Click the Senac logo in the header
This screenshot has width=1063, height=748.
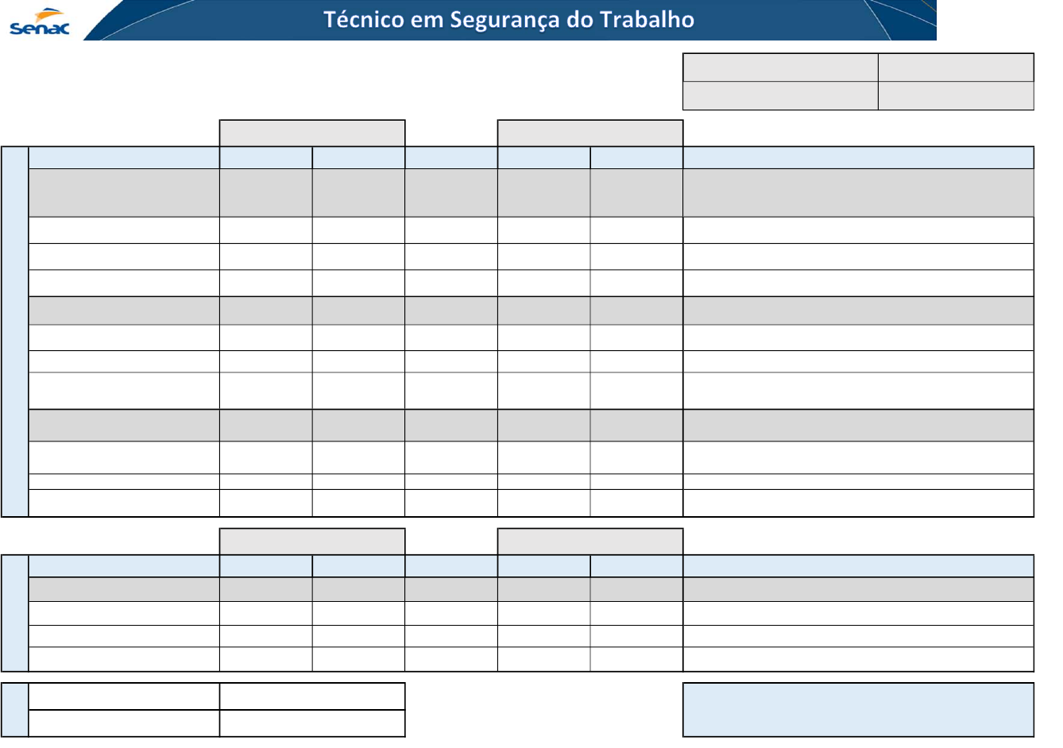coord(40,22)
